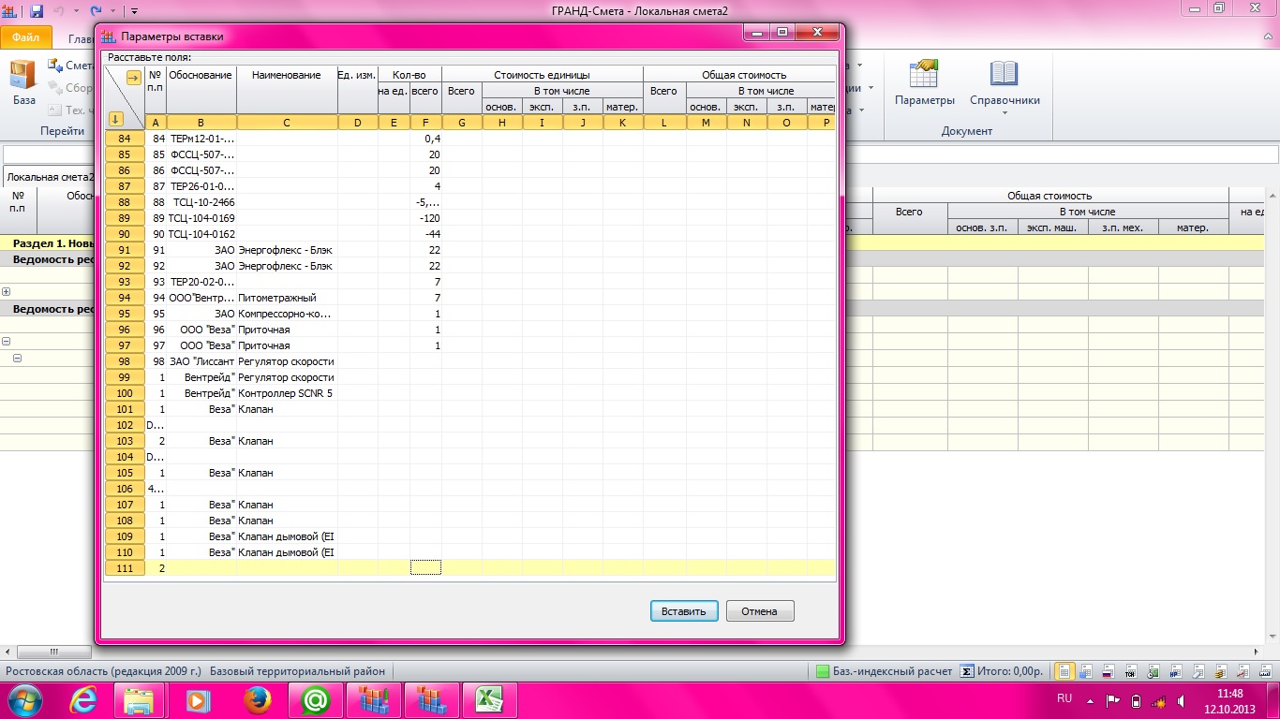The height and width of the screenshot is (719, 1280).
Task: Show hidden system tray icons
Action: [x=1089, y=700]
